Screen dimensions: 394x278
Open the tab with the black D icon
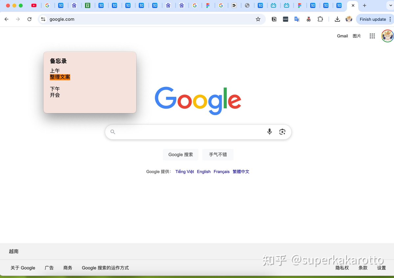234,6
